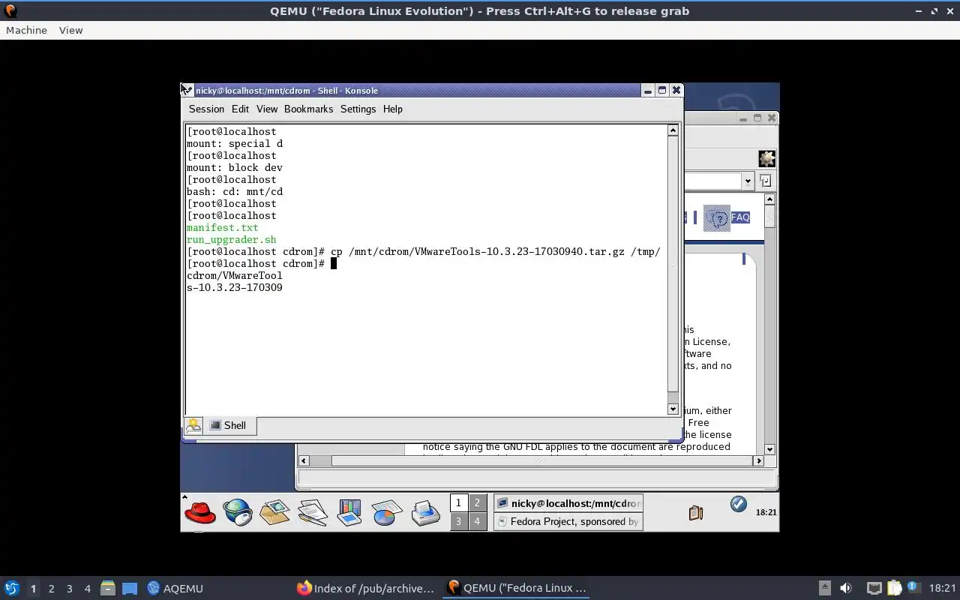Image resolution: width=960 pixels, height=600 pixels.
Task: Open Help menu in Konsole
Action: tap(393, 109)
